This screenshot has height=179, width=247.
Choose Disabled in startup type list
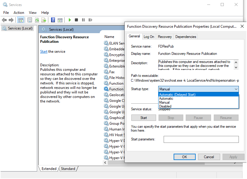point(165,106)
